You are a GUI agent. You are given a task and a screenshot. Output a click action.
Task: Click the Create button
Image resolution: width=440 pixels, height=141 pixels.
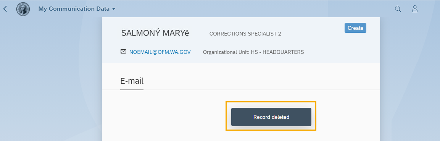click(355, 28)
